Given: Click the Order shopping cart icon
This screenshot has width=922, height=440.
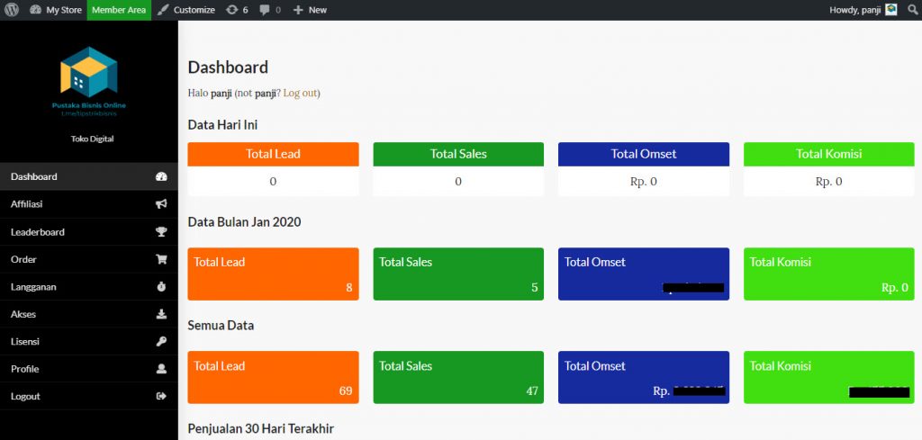Looking at the screenshot, I should [x=161, y=259].
